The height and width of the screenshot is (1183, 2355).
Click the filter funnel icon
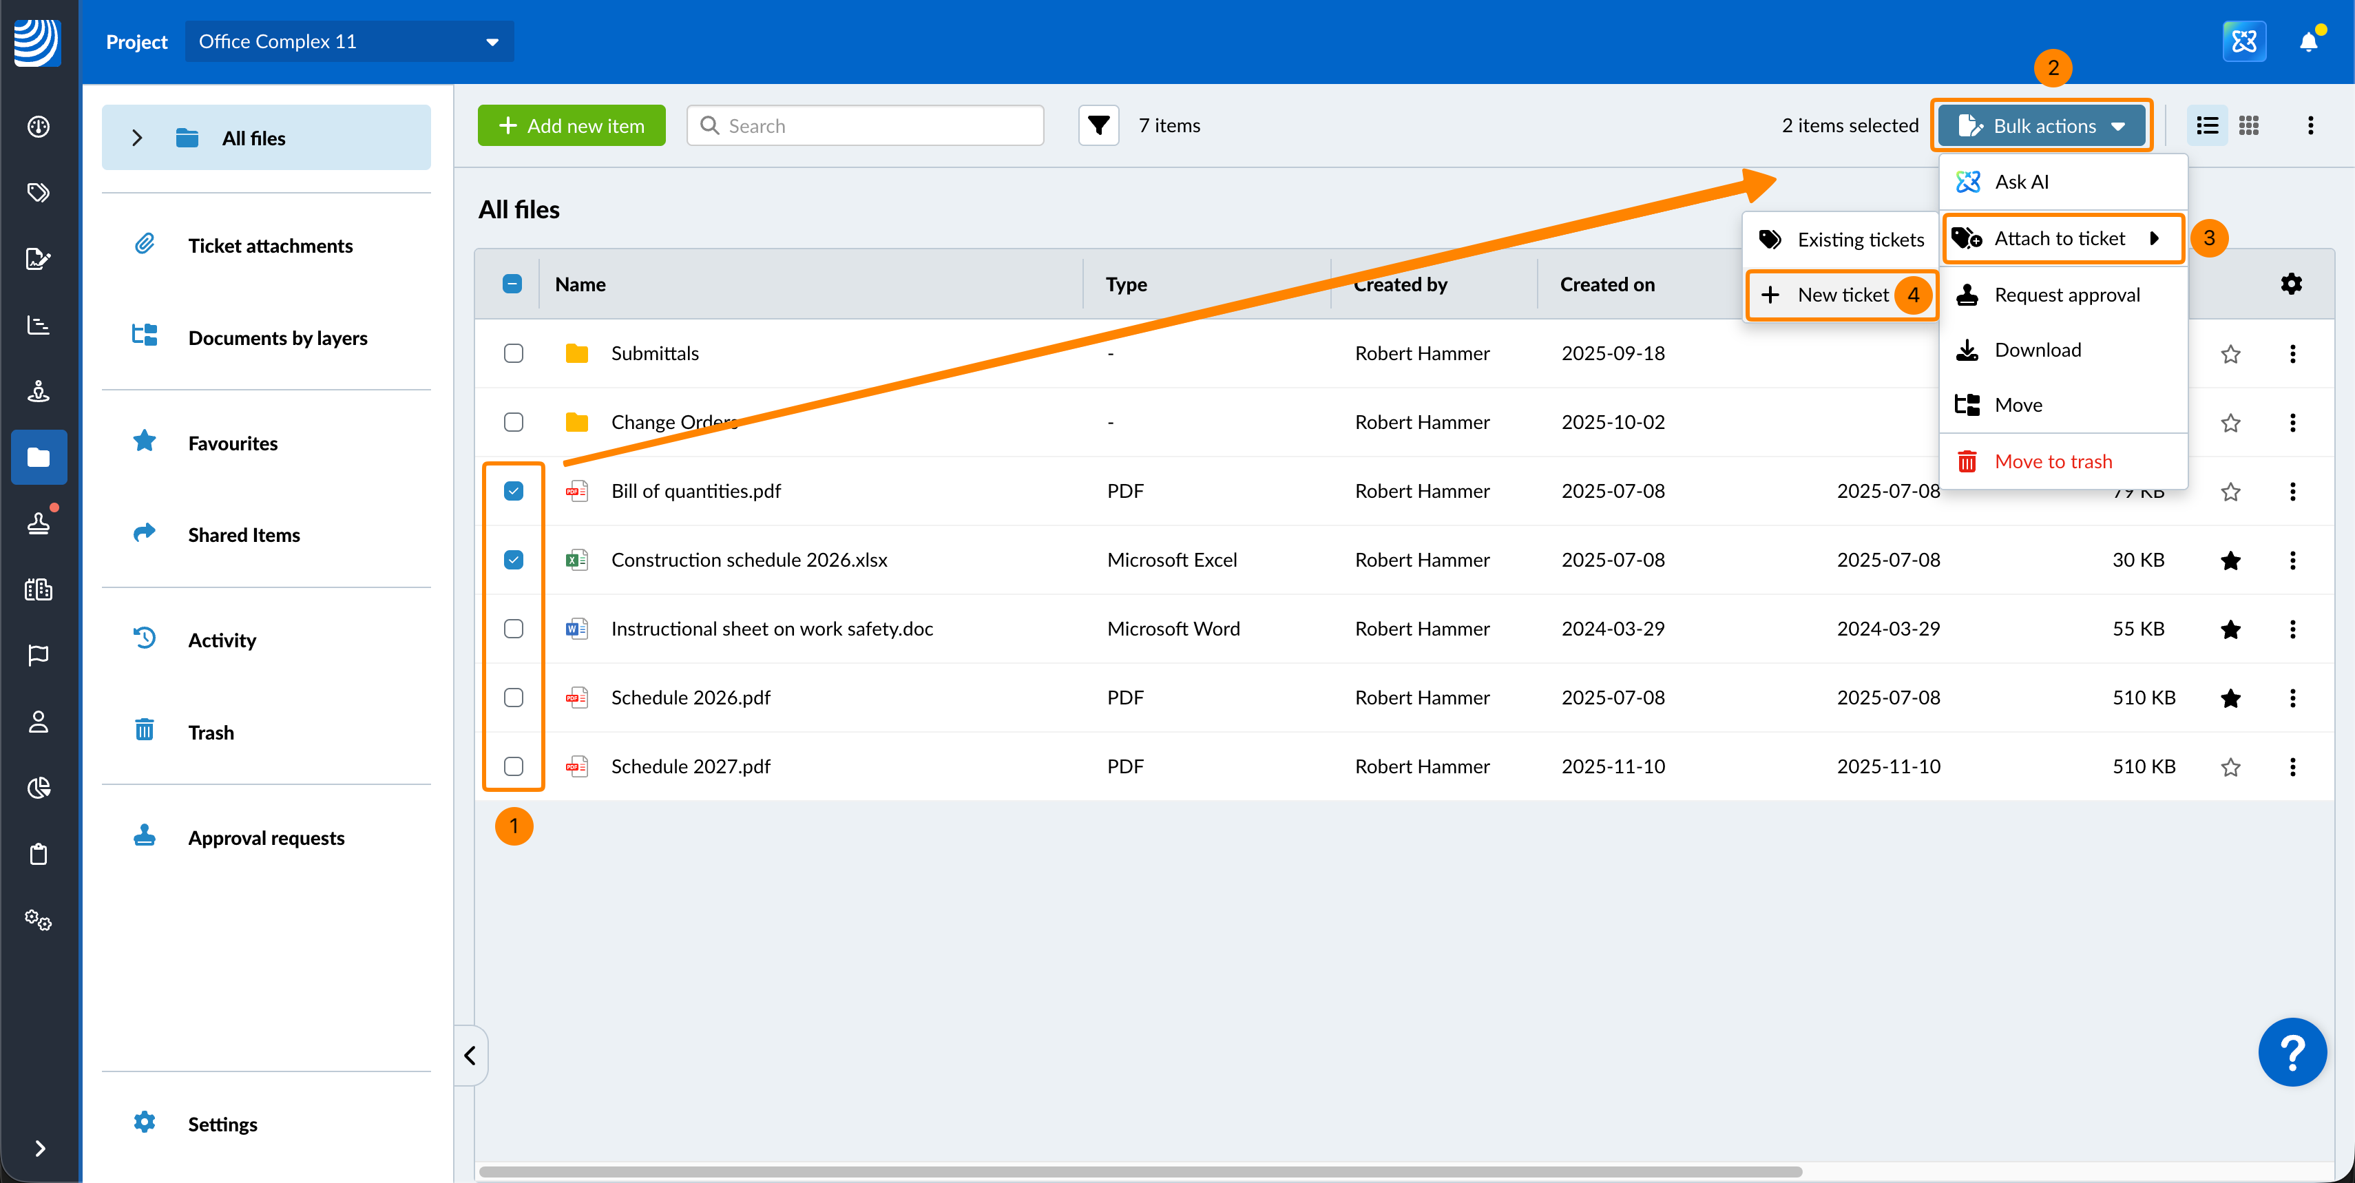point(1098,125)
